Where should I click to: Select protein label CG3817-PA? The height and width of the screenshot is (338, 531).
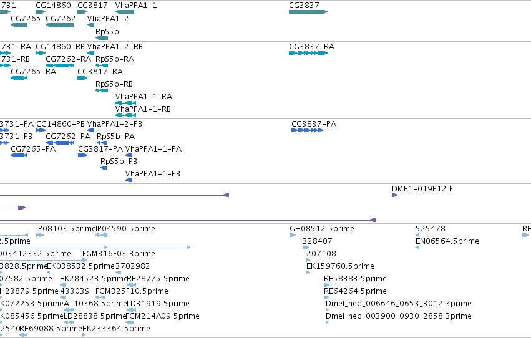pos(100,149)
